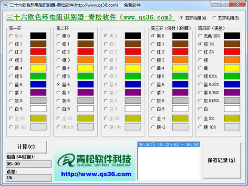Choose 棕 1 in the first ring group
Viewport: 248px width, 186px height.
(16, 44)
